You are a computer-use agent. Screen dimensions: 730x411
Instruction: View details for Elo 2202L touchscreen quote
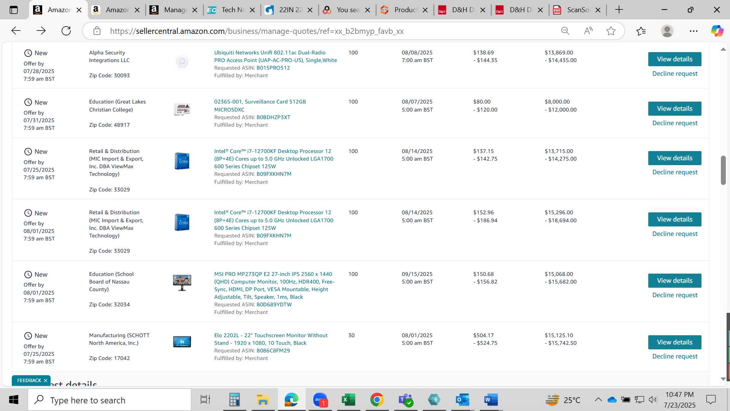[x=674, y=342]
